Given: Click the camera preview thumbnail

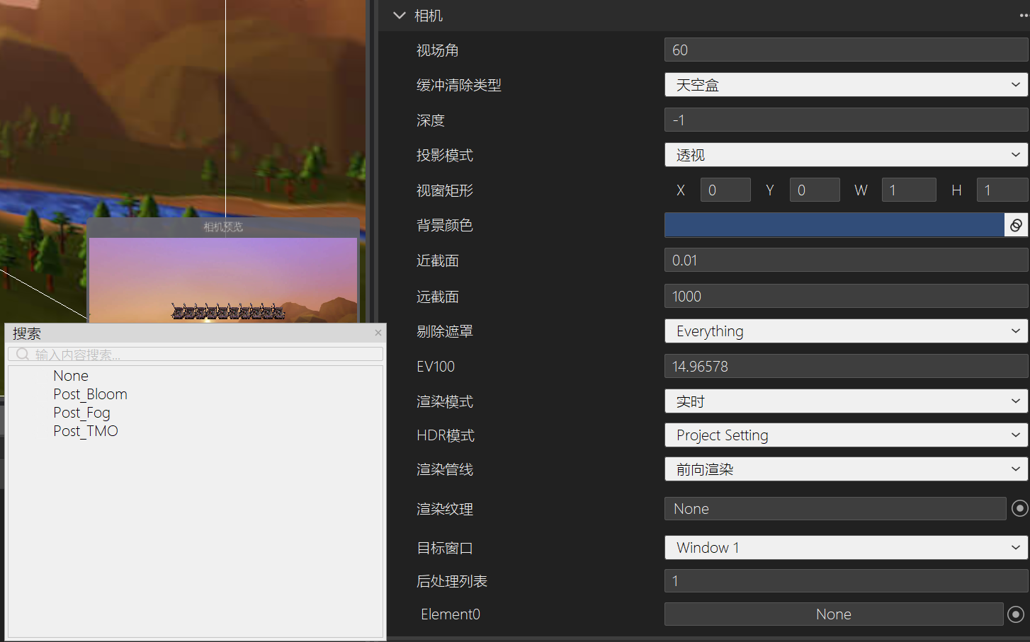Looking at the screenshot, I should [223, 279].
